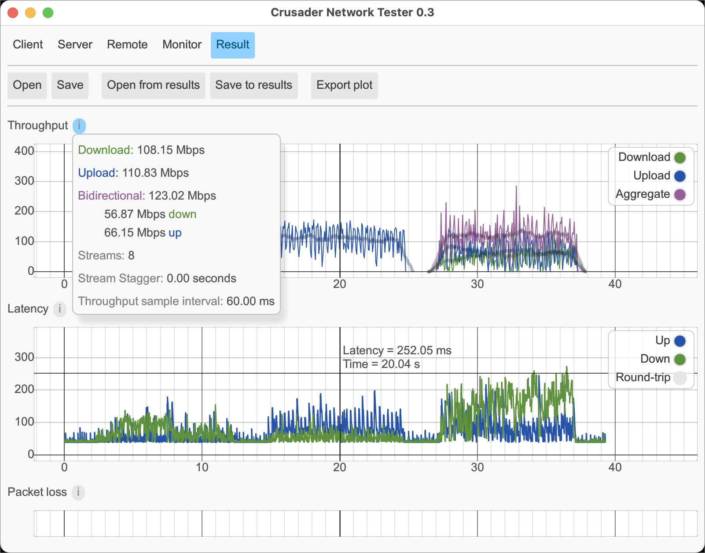Screen dimensions: 705x553
Task: Click the macOS close window button
Action: 13,13
